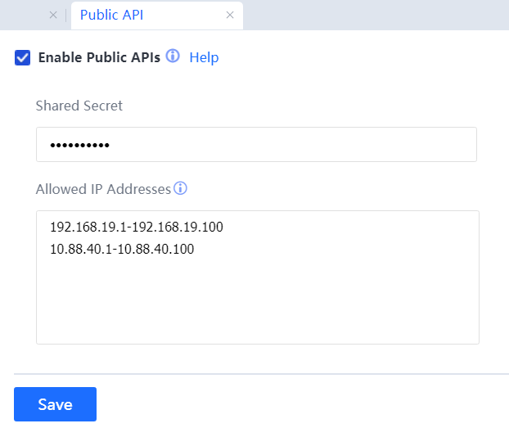
Task: Open the Help link
Action: pos(204,57)
